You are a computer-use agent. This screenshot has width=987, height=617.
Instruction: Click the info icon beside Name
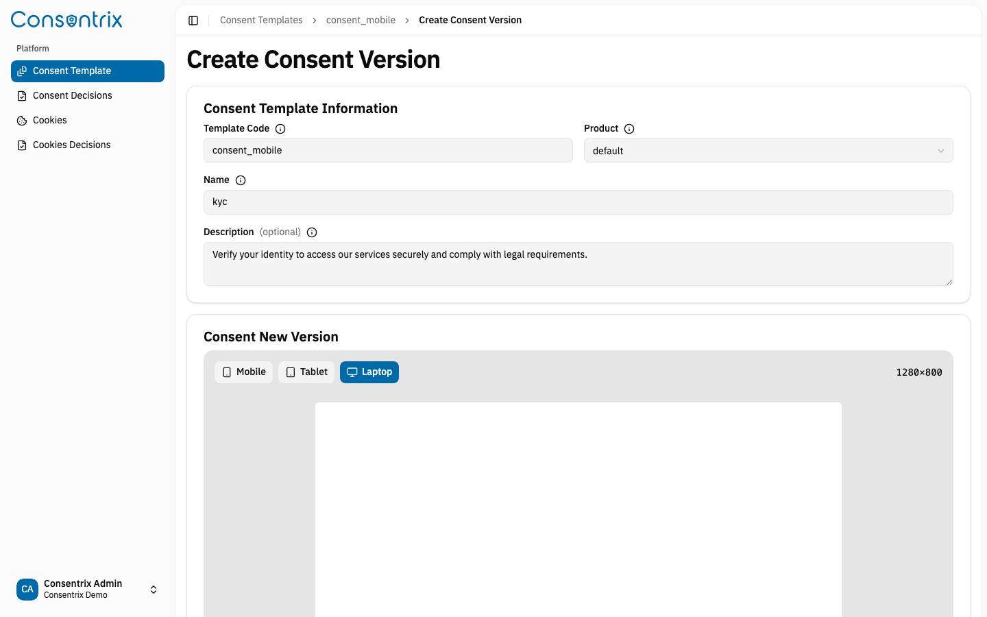[x=241, y=180]
